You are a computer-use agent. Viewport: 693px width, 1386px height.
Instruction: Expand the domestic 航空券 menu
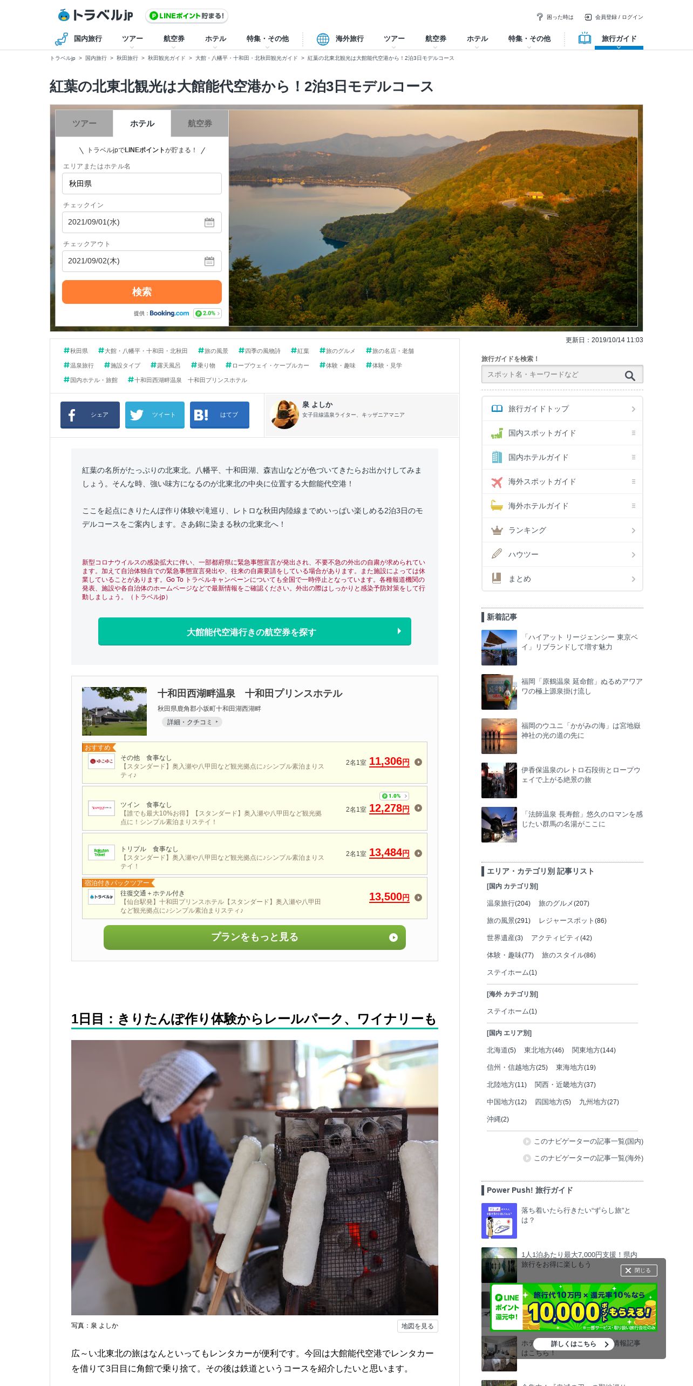coord(174,40)
